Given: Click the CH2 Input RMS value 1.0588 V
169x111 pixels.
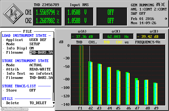Looking at the screenshot, I should click(77, 21).
